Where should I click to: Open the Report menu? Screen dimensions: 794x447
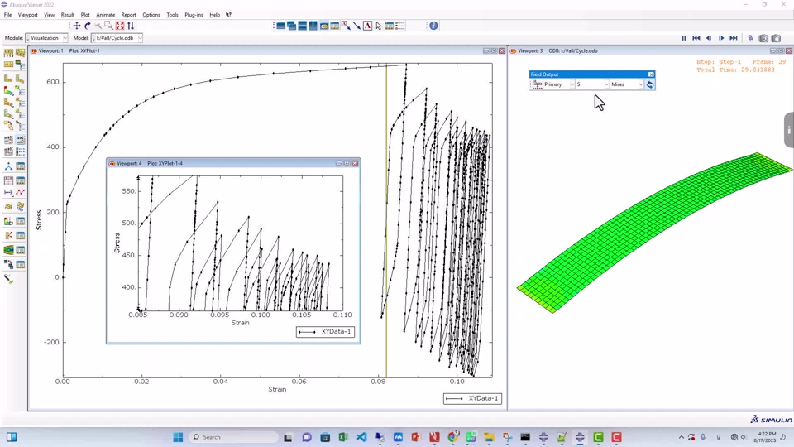(129, 15)
